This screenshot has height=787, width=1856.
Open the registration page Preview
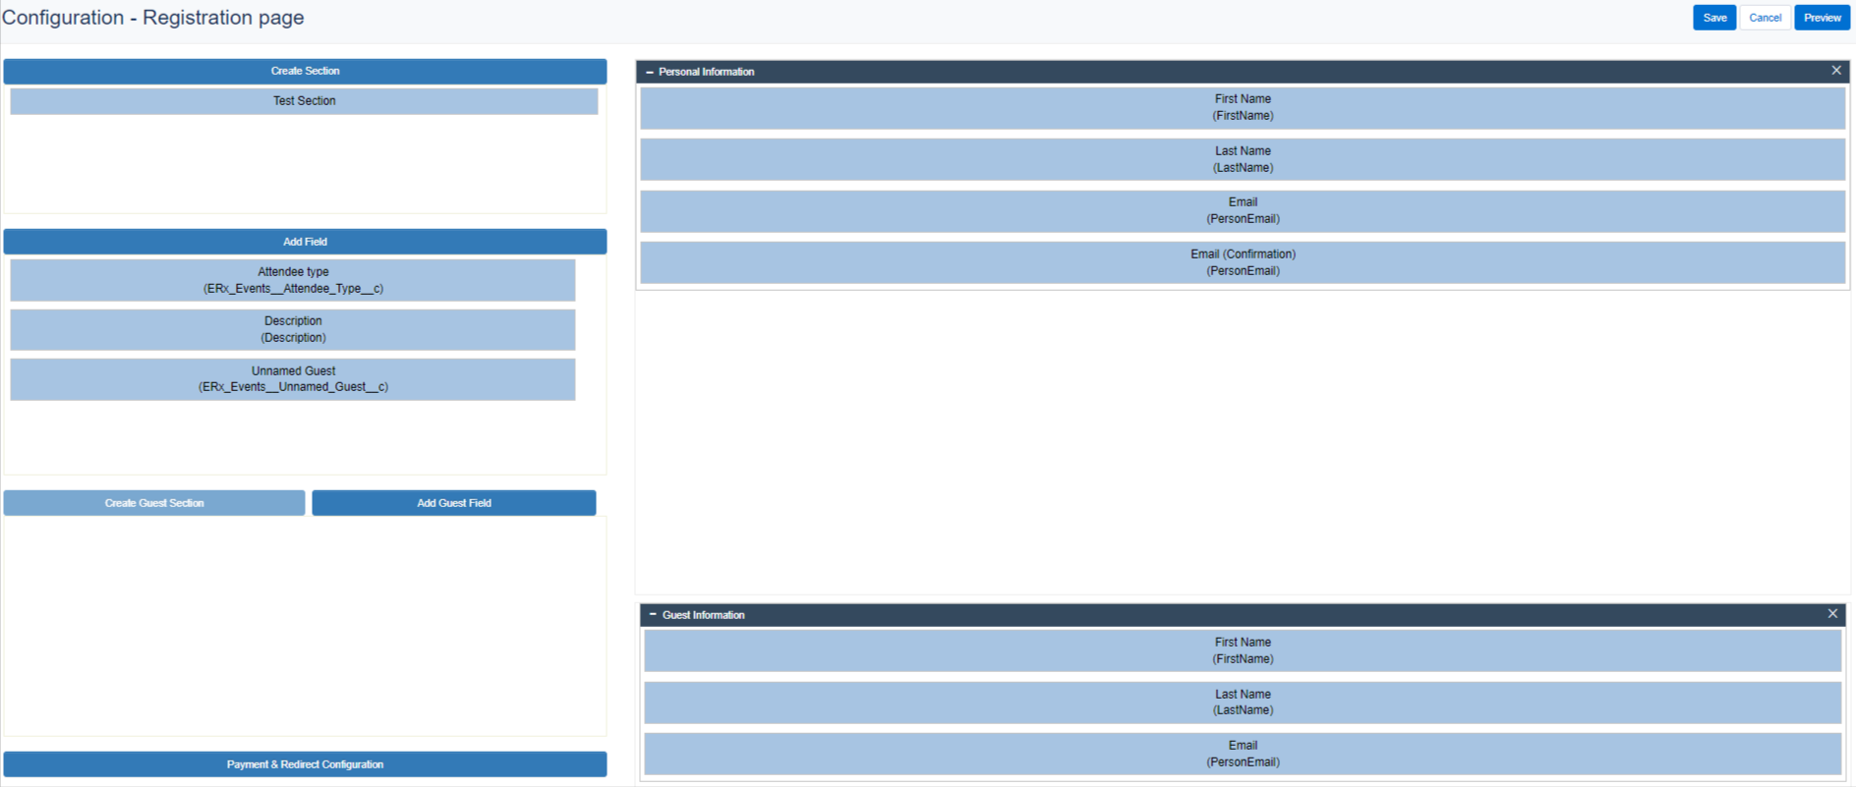[x=1821, y=18]
